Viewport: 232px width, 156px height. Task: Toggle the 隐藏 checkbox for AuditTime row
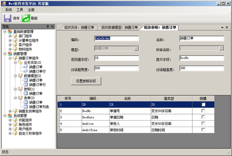tap(203, 130)
